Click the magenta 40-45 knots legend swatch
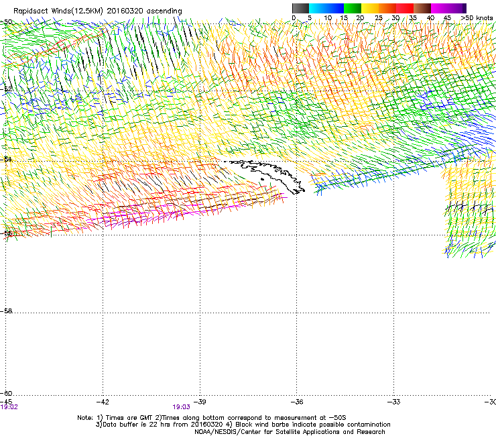This screenshot has width=496, height=436. click(x=440, y=8)
